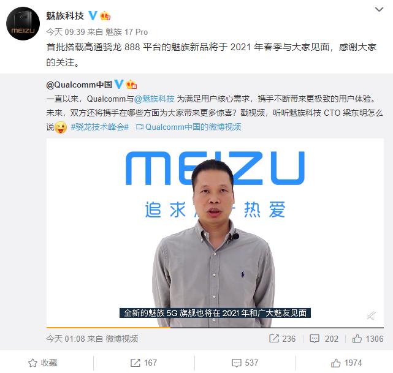Toggle the mute icon on the video
This screenshot has height=373, width=393.
click(x=371, y=315)
